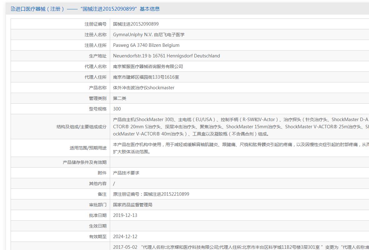Screen dimensions: 369x250
Task: Select approval date 2019-12-13
Action: (x=125, y=215)
